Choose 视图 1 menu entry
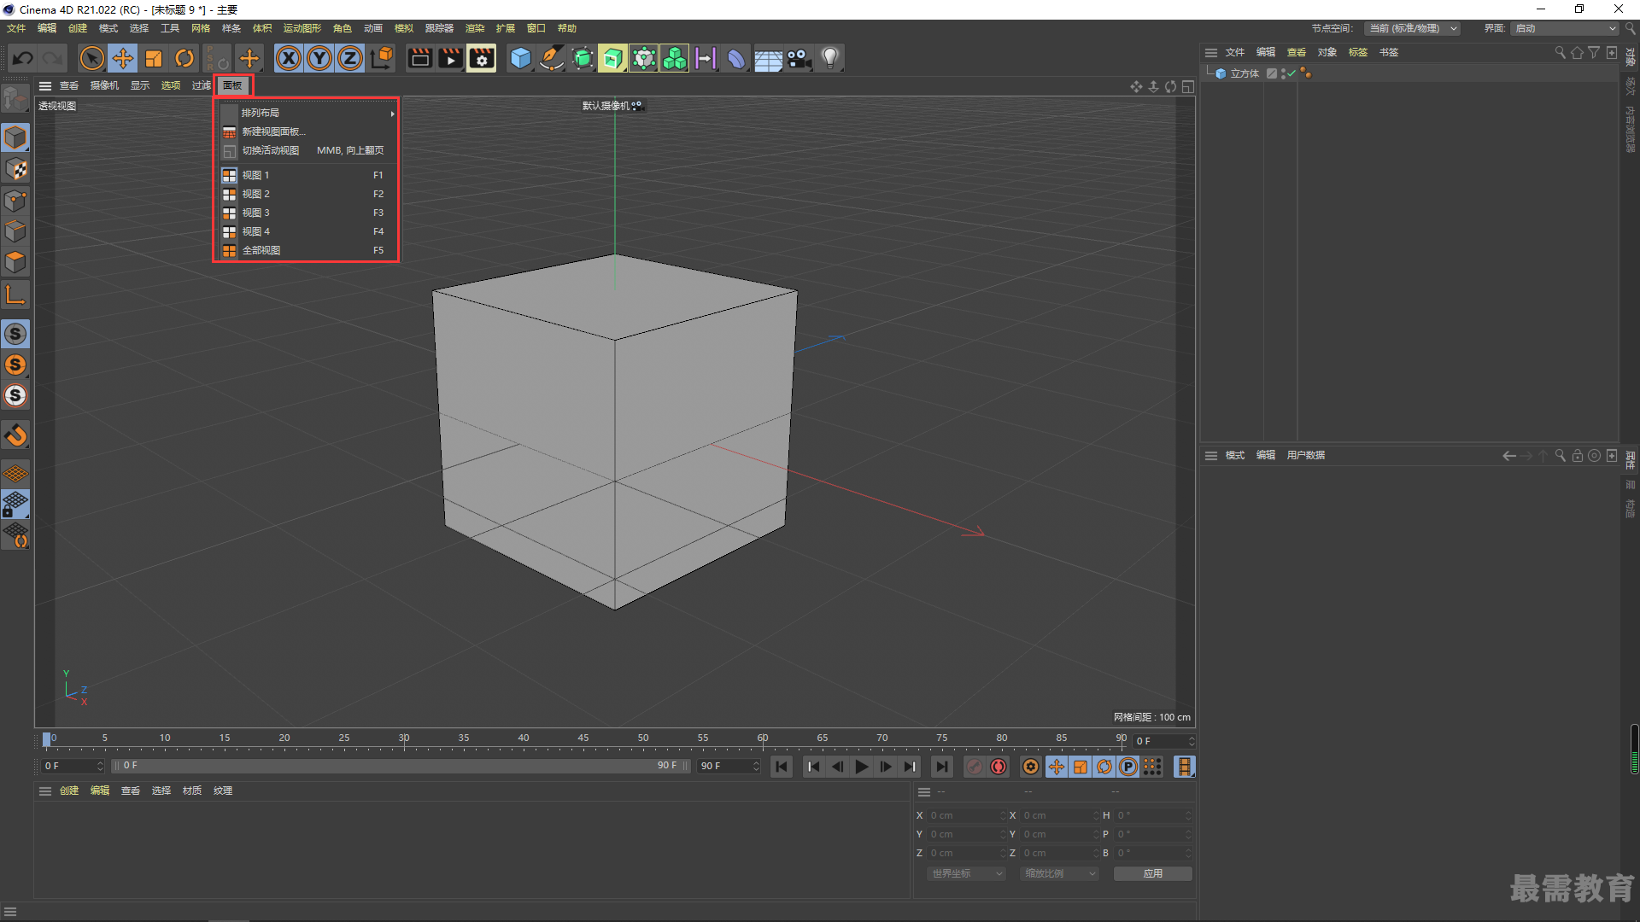 306,175
